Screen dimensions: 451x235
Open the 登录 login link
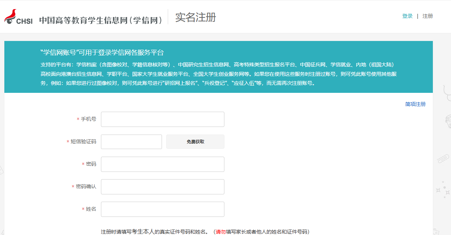(407, 16)
